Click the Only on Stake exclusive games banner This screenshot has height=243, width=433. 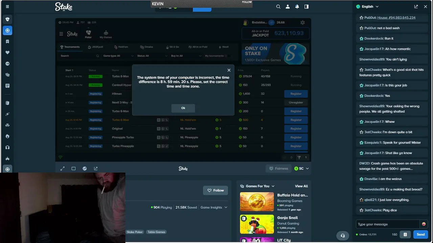coord(275,54)
